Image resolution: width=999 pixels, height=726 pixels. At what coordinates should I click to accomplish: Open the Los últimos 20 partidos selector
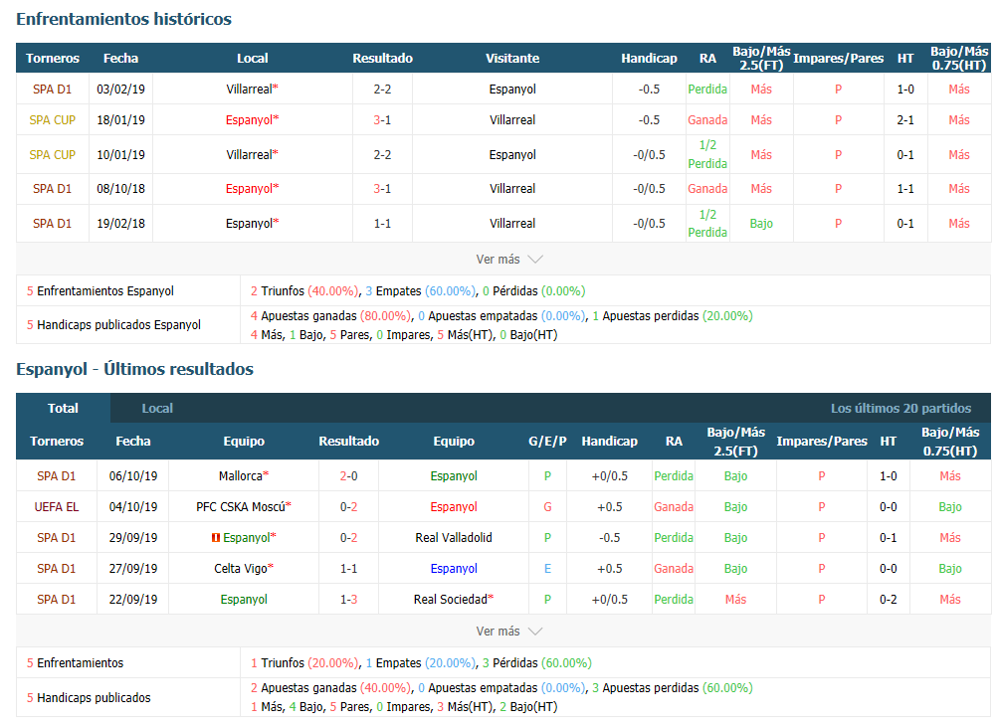pyautogui.click(x=900, y=408)
